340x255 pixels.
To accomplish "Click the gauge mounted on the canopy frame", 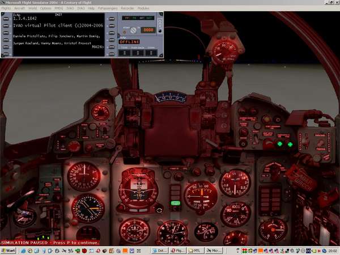I will tap(224, 53).
